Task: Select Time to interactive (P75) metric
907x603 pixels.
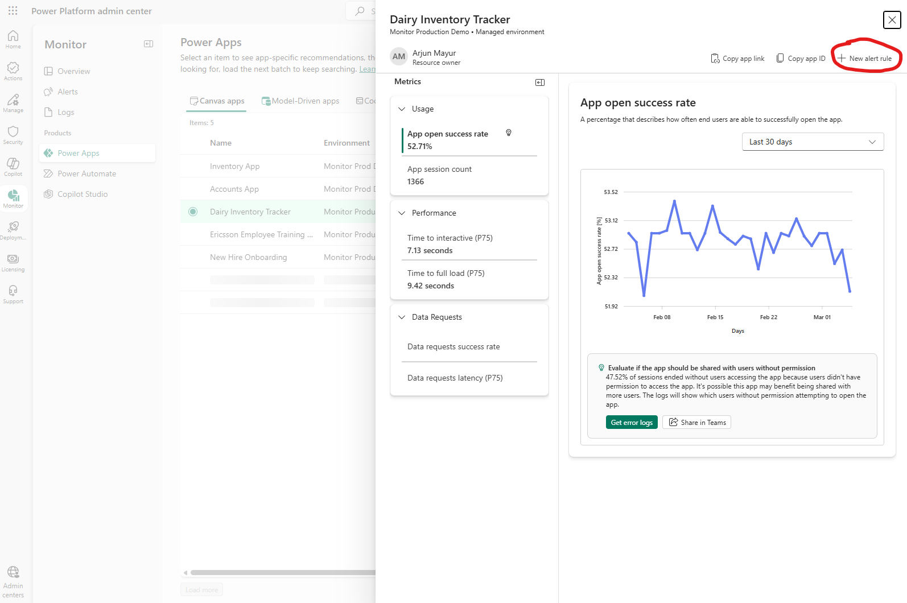Action: point(469,244)
